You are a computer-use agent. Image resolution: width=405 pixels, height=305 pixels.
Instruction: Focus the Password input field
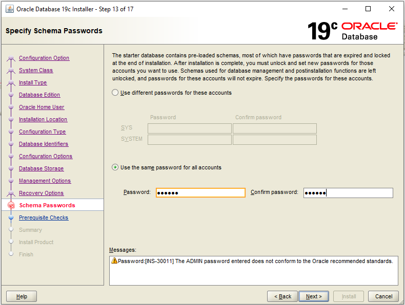tap(200, 192)
